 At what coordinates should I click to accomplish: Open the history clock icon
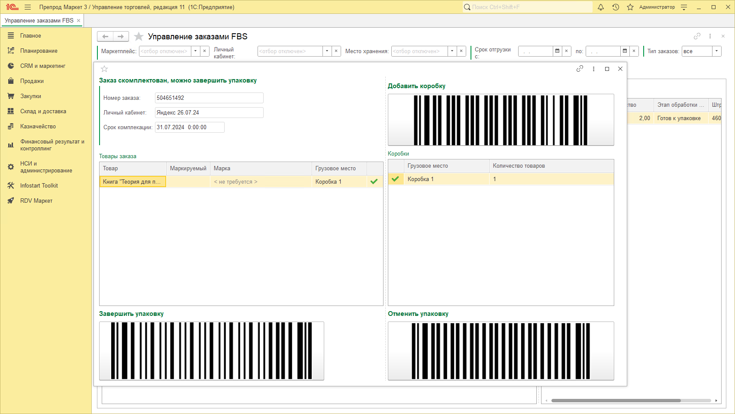coord(616,7)
